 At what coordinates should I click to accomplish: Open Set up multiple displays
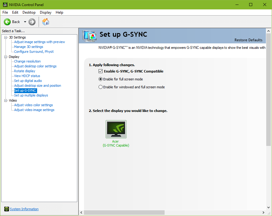coord(31,95)
